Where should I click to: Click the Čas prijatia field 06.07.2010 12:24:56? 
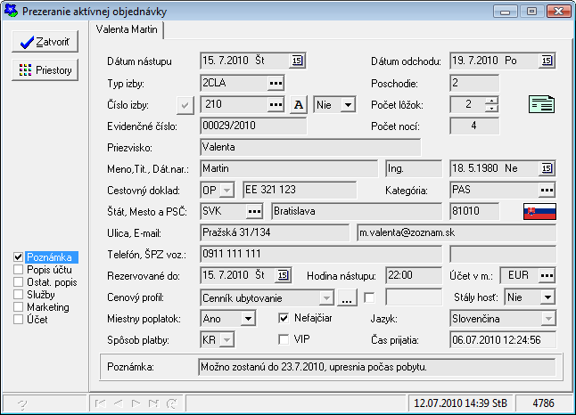(503, 340)
